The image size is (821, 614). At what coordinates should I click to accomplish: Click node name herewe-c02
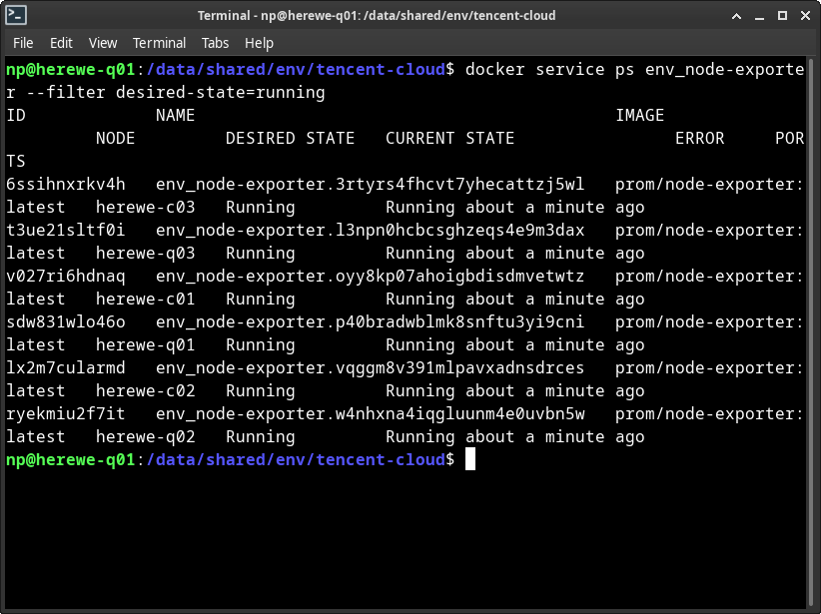146,391
